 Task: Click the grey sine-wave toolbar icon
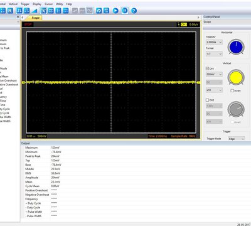[x=82, y=11]
